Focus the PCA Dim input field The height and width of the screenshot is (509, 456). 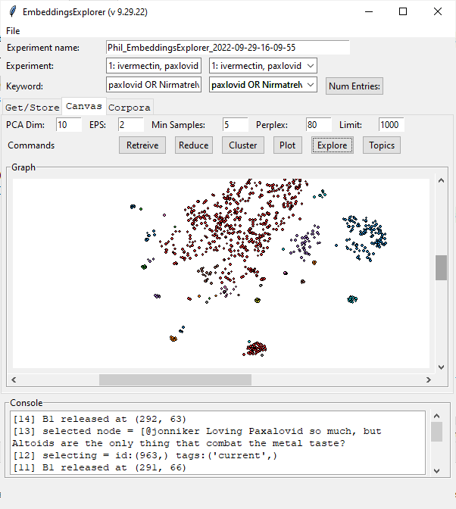[x=68, y=124]
